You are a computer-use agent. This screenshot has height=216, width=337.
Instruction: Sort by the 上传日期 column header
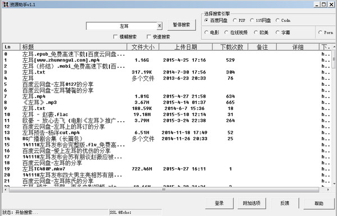click(185, 47)
